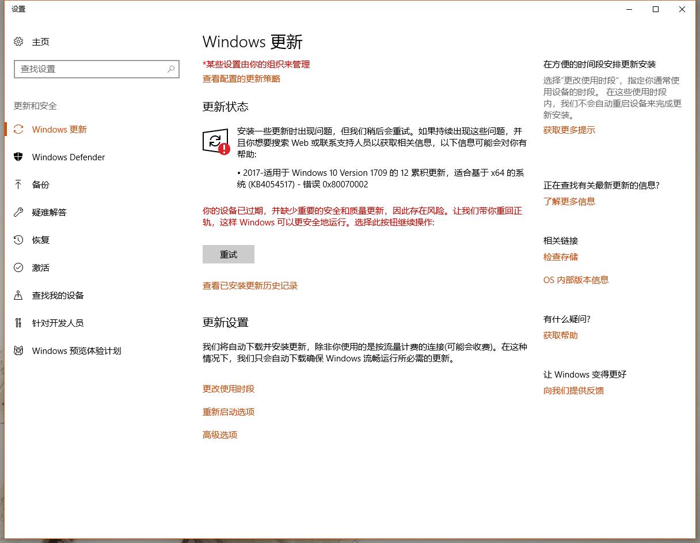The width and height of the screenshot is (700, 543).
Task: Open 检查存储 related link
Action: 561,257
